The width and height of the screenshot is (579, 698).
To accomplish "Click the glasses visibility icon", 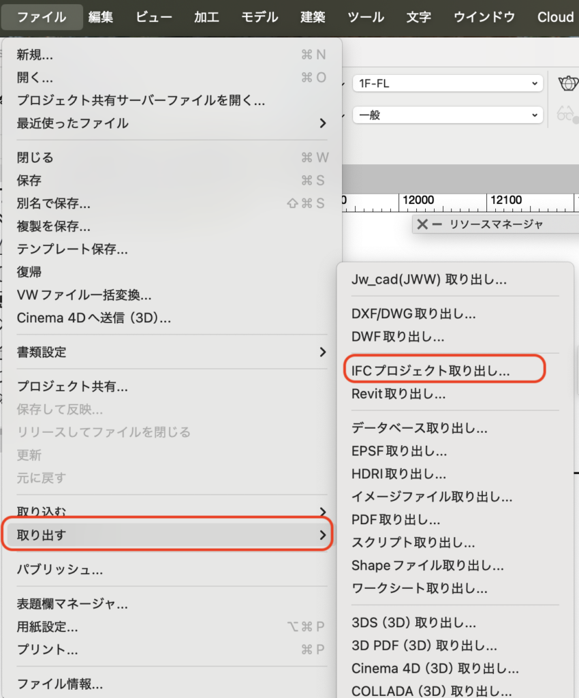I will pos(567,115).
